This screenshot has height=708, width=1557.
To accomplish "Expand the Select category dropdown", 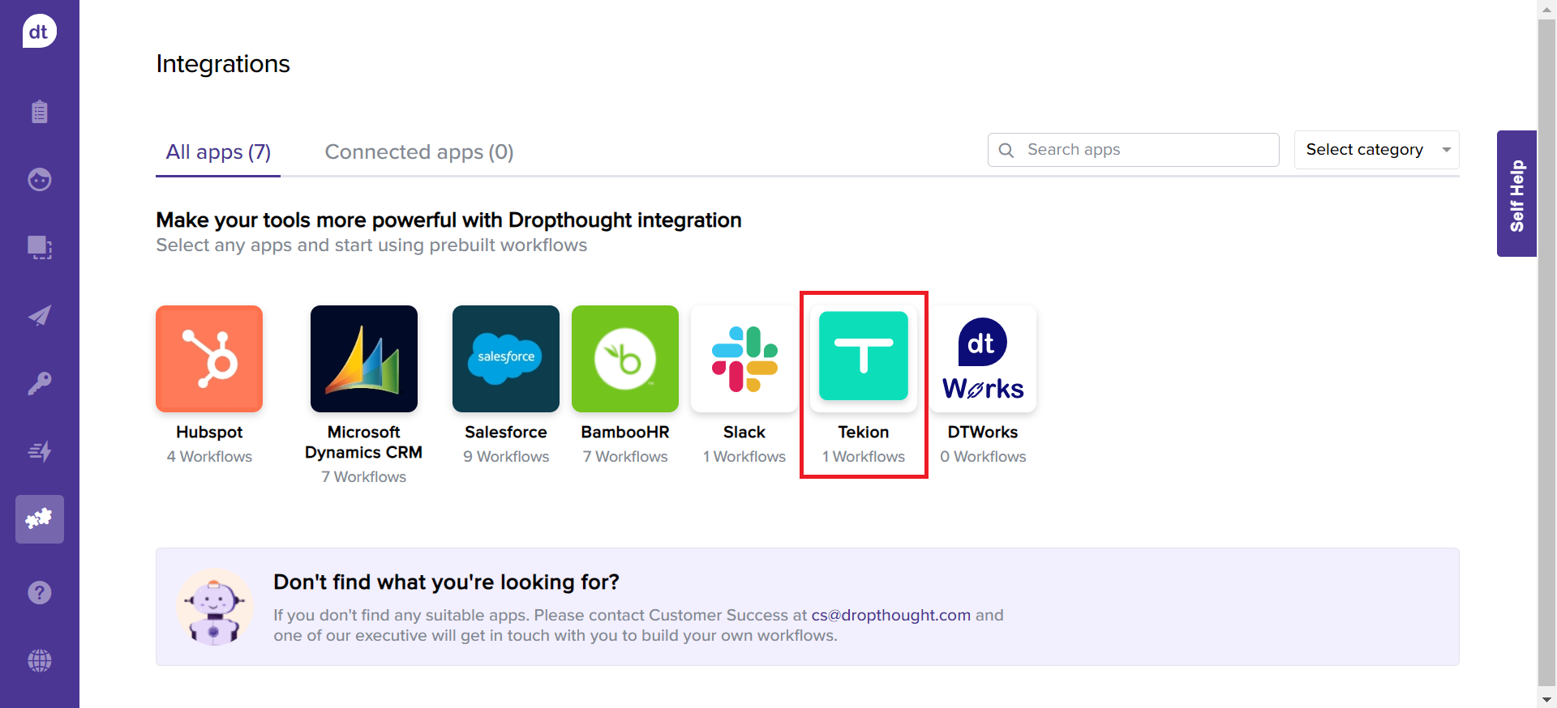I will point(1376,150).
